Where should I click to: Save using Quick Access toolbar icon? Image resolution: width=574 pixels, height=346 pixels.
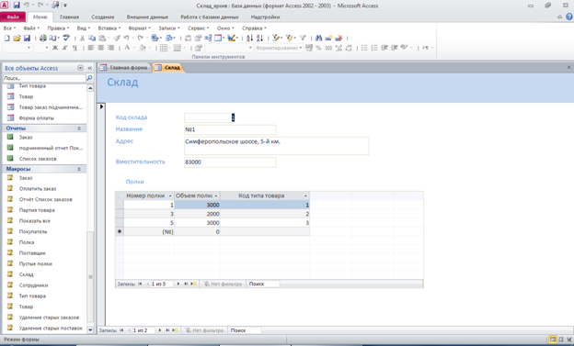(17, 6)
